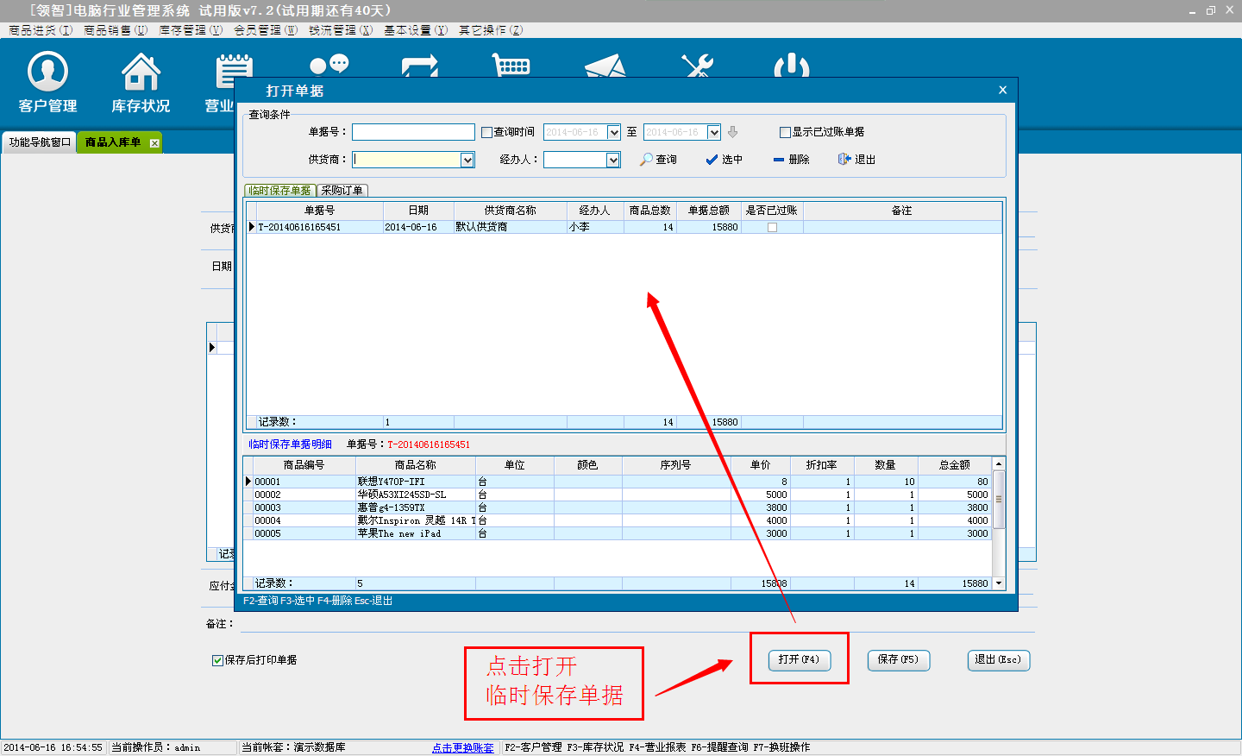Click the 库存状况 house icon

[141, 72]
